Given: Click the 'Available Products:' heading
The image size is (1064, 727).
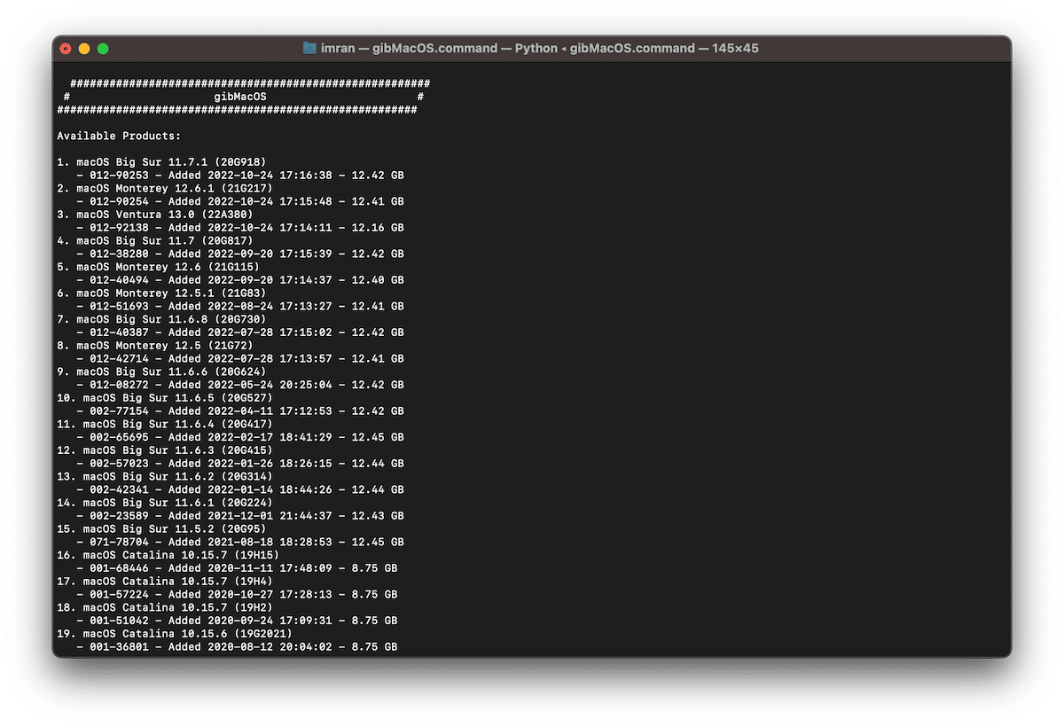Looking at the screenshot, I should 119,136.
